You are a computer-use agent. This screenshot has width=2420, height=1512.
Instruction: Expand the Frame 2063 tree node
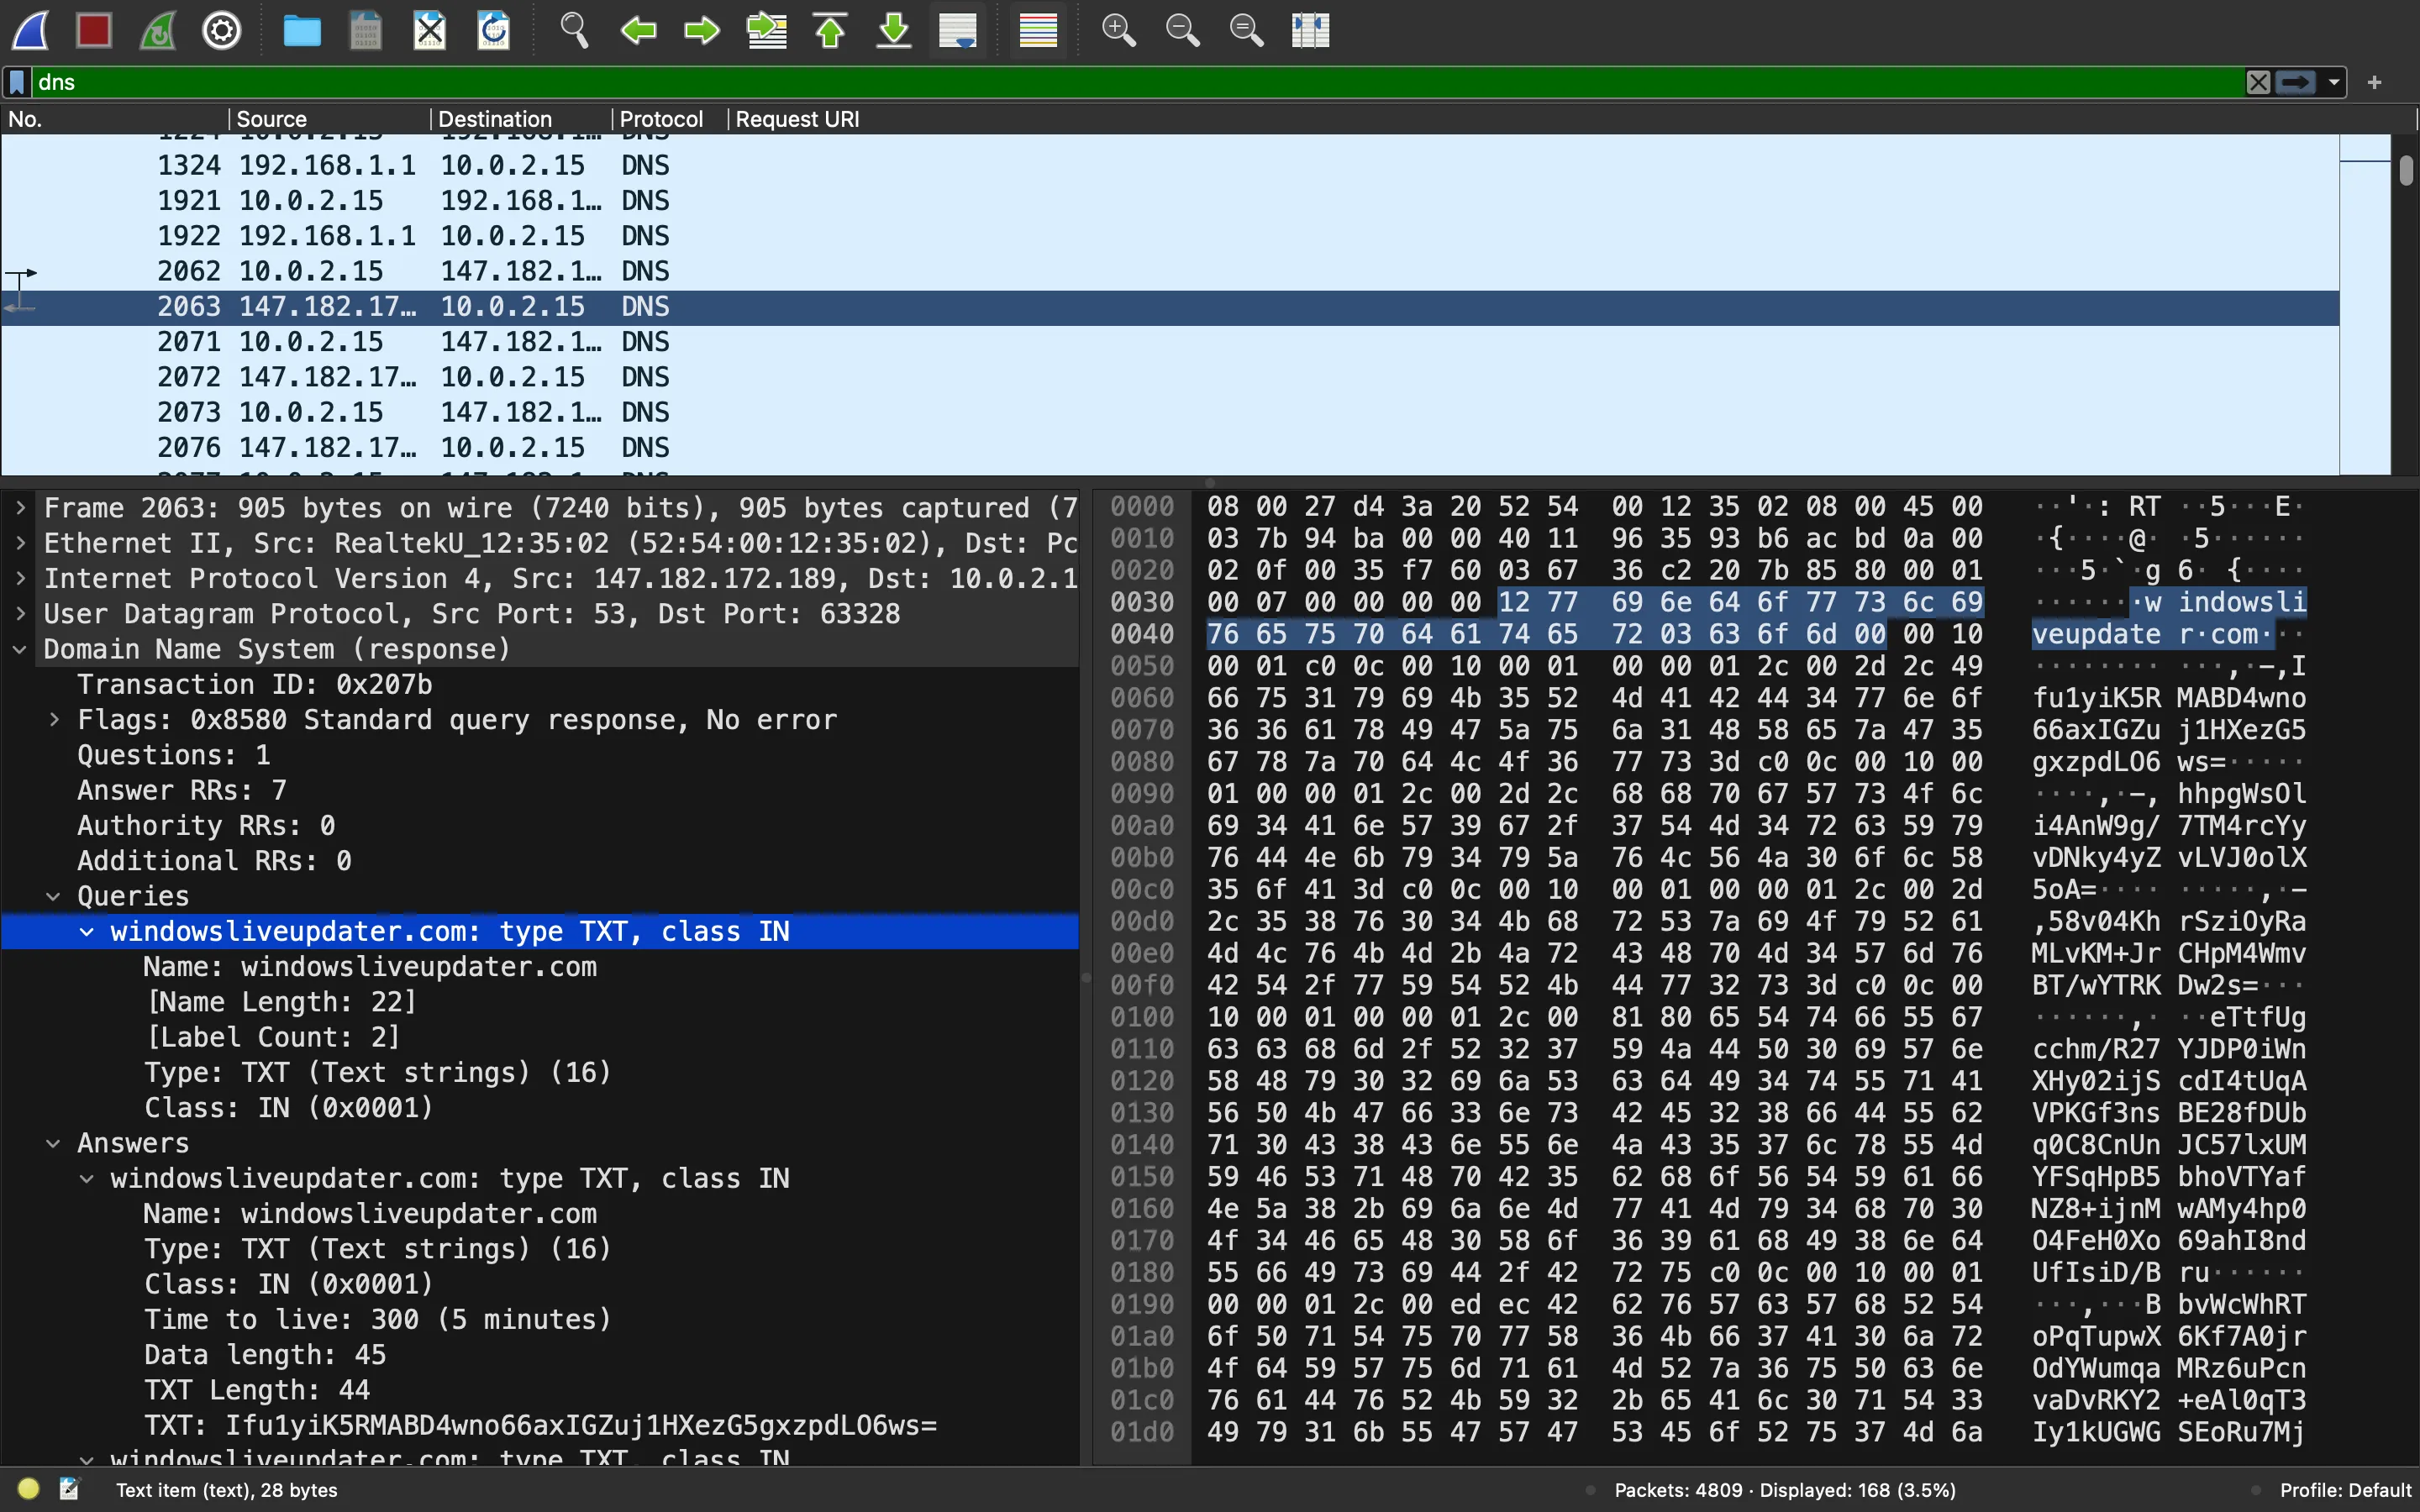20,508
